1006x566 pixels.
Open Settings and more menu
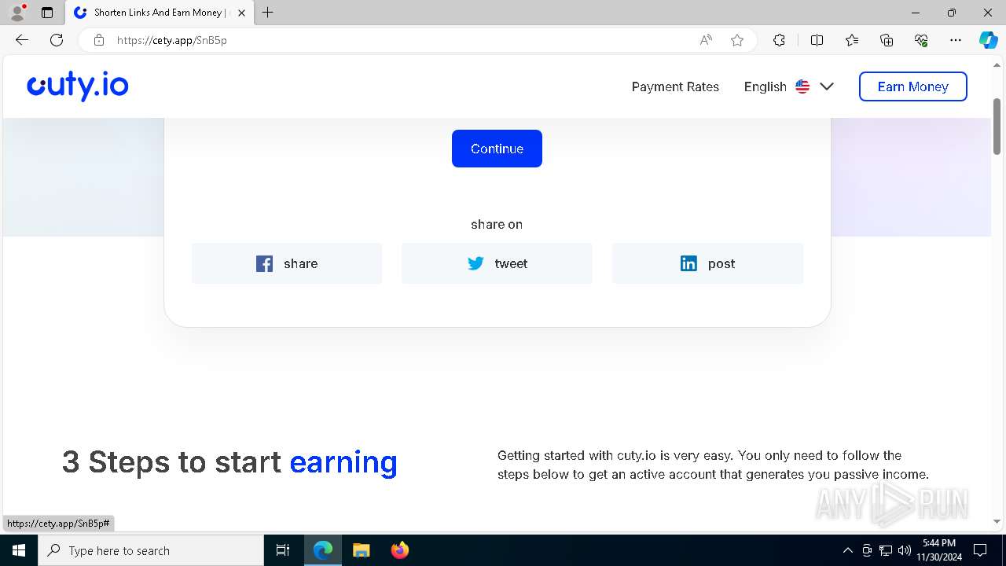[x=956, y=40]
